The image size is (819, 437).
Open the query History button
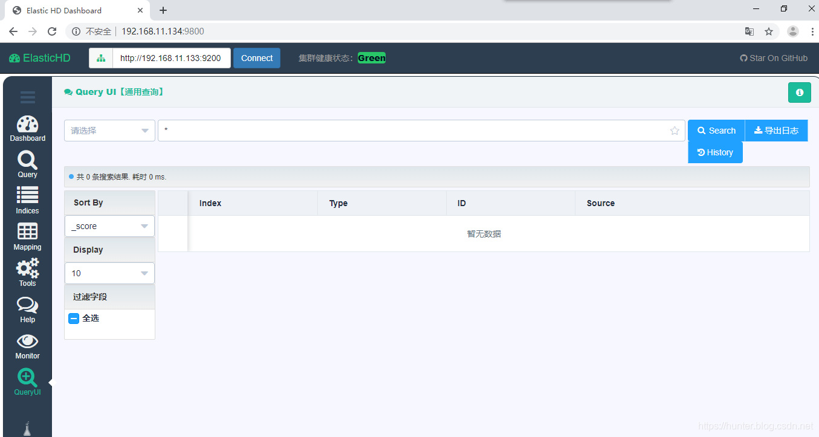point(715,152)
